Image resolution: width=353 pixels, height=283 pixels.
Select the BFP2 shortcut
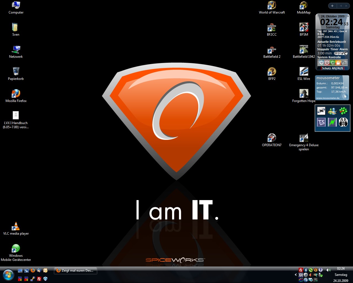(x=272, y=74)
